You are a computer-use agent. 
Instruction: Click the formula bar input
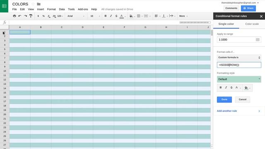pyautogui.click(x=94, y=22)
